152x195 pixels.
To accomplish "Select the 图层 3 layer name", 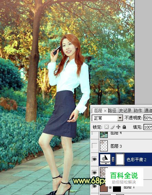I will (x=116, y=146).
